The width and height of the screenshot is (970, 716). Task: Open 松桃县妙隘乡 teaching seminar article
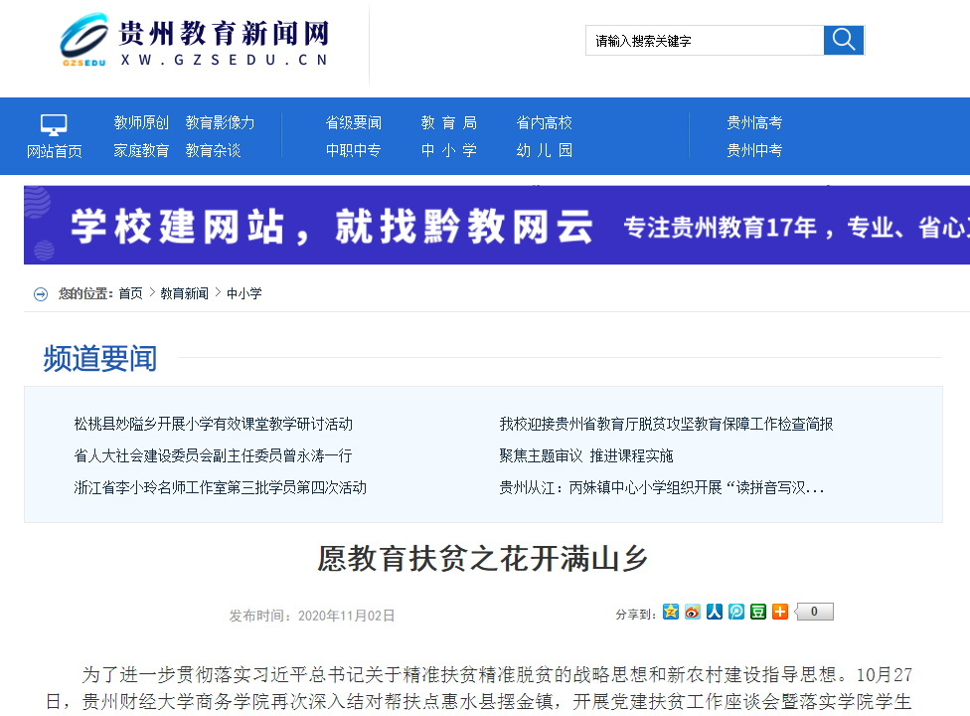pos(213,424)
